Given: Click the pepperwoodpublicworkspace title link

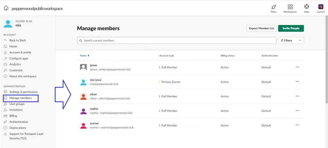Looking at the screenshot, I should [x=37, y=9].
